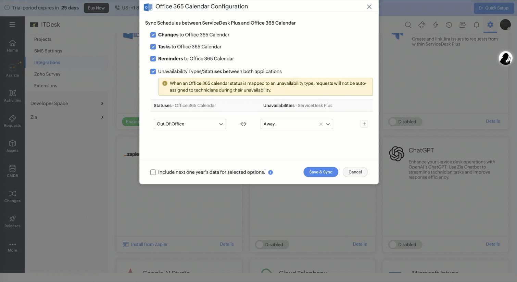This screenshot has width=517, height=282.
Task: Open the Away unavailability dropdown
Action: (x=297, y=124)
